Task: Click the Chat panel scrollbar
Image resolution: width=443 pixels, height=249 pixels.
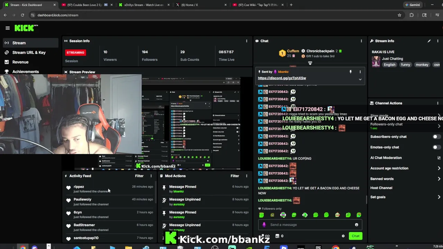Action: (367, 200)
